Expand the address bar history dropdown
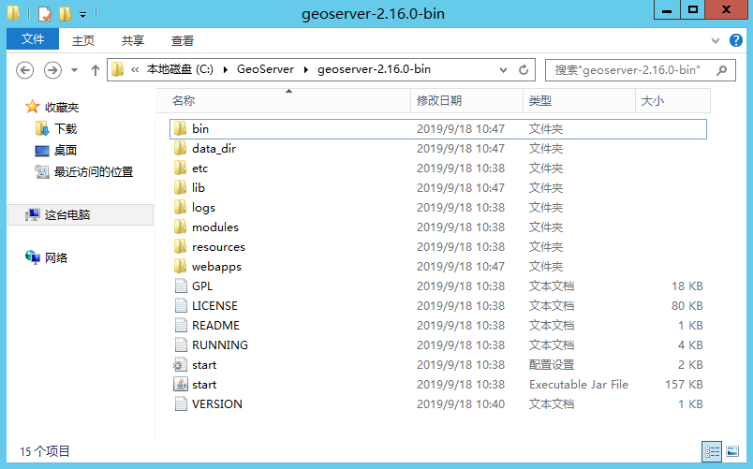753x469 pixels. click(503, 70)
